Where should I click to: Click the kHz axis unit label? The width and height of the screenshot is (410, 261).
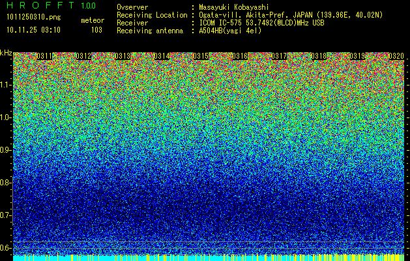tap(6, 53)
